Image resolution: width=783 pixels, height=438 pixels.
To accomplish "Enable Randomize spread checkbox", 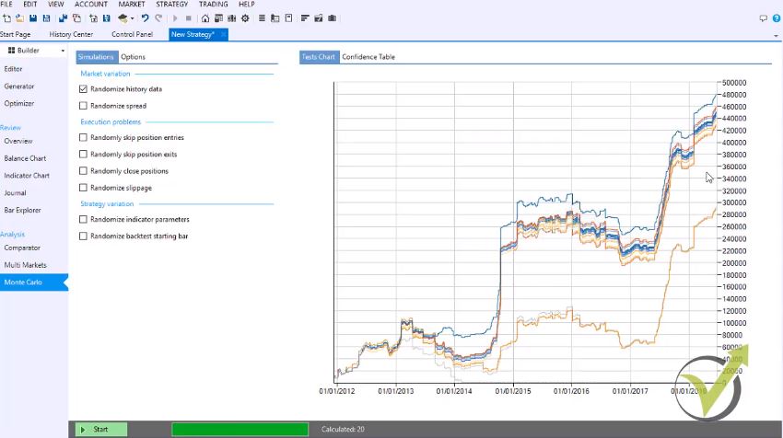I will [x=84, y=106].
